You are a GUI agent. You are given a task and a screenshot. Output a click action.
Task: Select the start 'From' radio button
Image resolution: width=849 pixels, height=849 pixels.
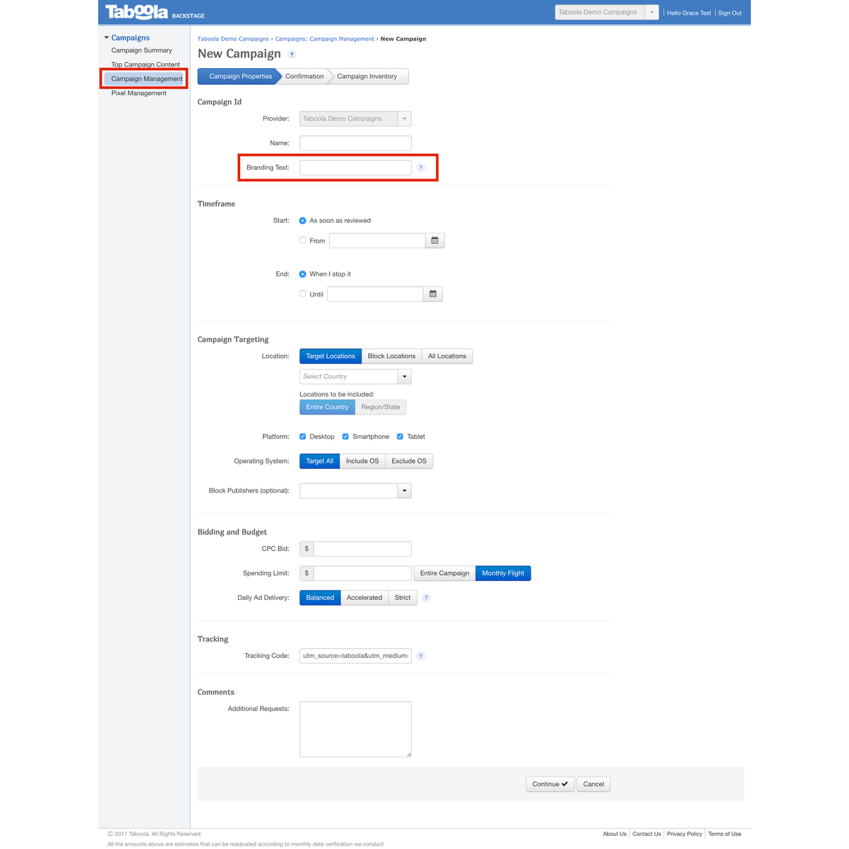click(x=302, y=240)
